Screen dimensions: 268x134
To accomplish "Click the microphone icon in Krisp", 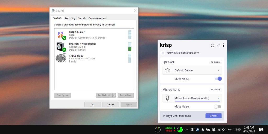I will [167, 98].
